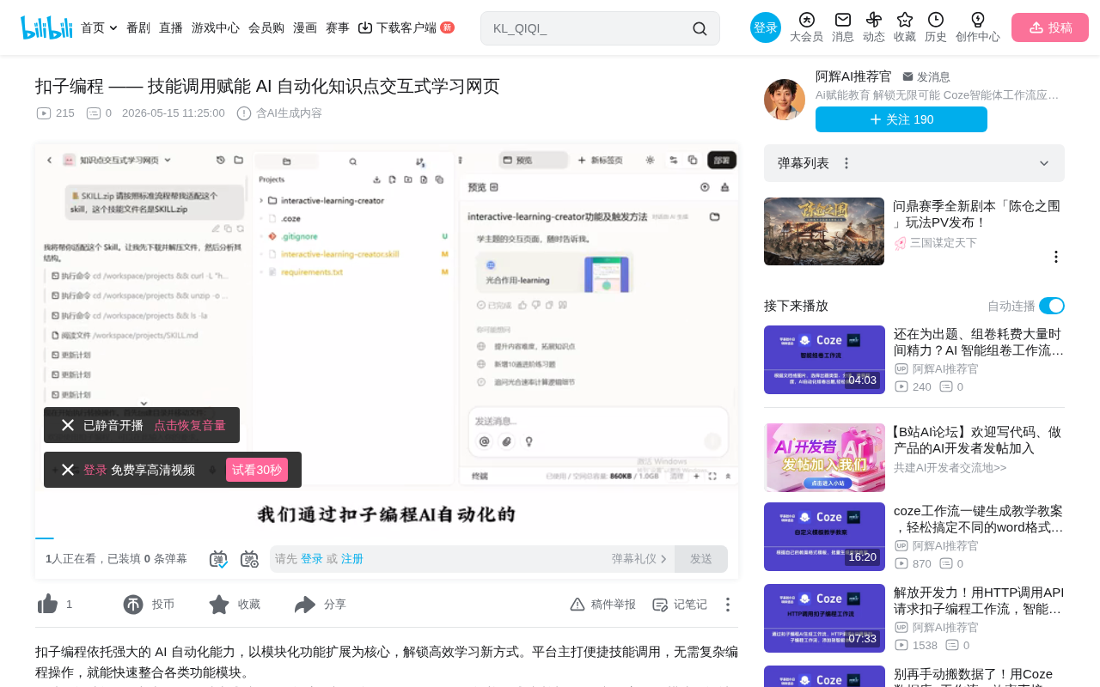Click the pink 投稿 upload button
This screenshot has height=687, width=1100.
pos(1050,27)
